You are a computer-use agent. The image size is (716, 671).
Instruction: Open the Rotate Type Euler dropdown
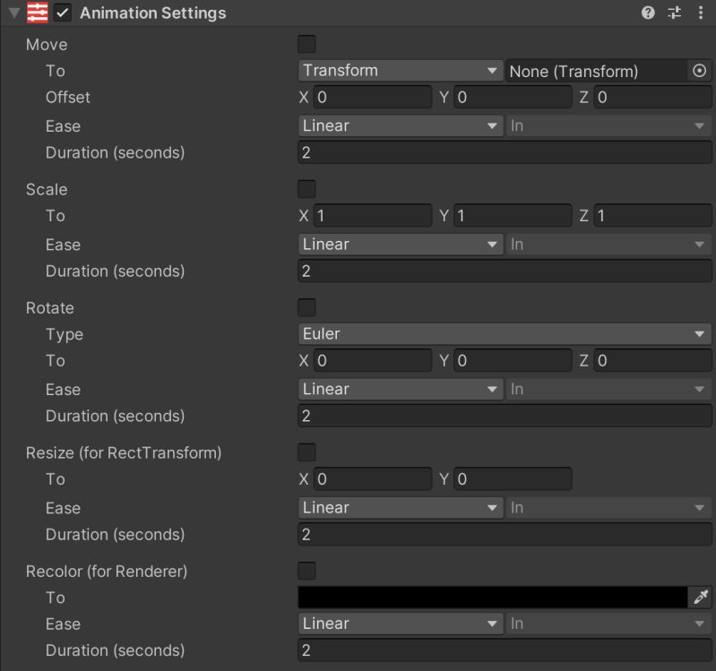coord(505,333)
